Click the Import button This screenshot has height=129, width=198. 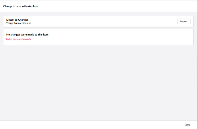tap(184, 21)
